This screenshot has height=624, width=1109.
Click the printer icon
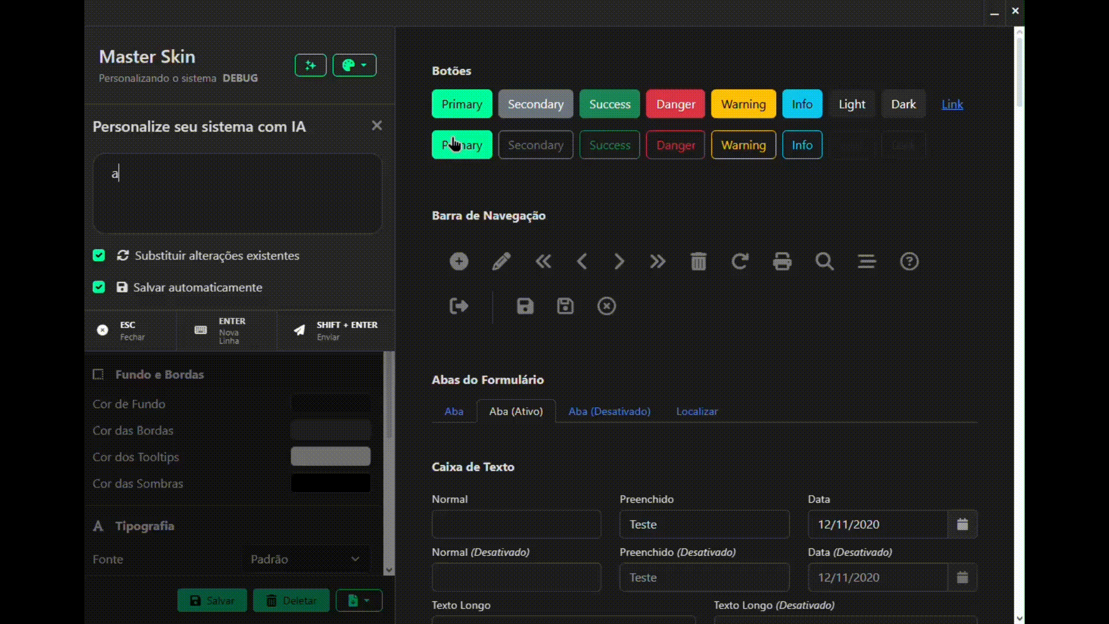coord(782,261)
